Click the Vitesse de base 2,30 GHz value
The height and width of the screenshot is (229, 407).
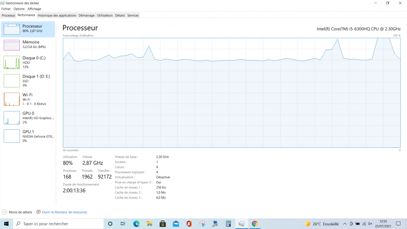tap(162, 157)
